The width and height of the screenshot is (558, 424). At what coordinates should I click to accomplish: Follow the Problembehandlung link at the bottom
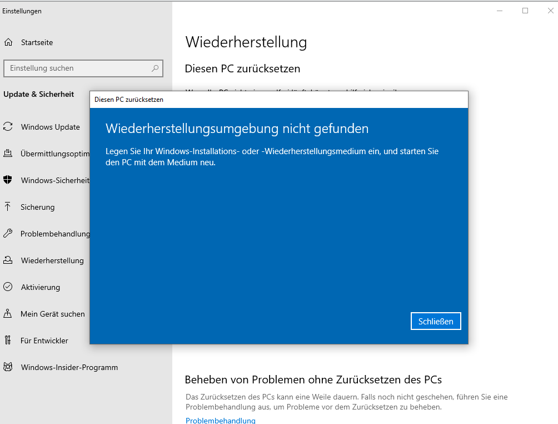tap(220, 420)
